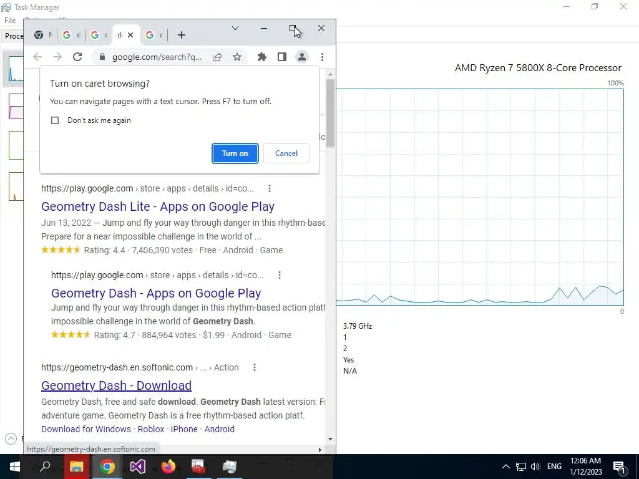Toggle the Chrome side panel icon
Viewport: 639px width, 479px height.
point(282,57)
